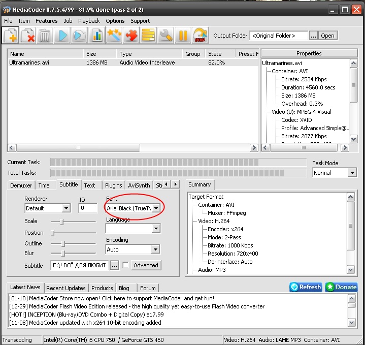This screenshot has width=365, height=345.
Task: Click the INCEPTION Blu-ray news item
Action: tap(86, 315)
